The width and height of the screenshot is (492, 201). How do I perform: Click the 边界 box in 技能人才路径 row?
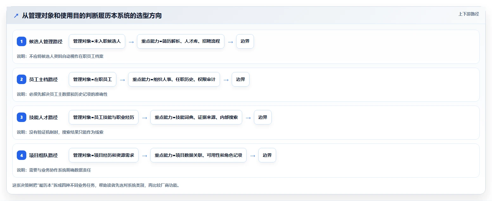point(263,117)
